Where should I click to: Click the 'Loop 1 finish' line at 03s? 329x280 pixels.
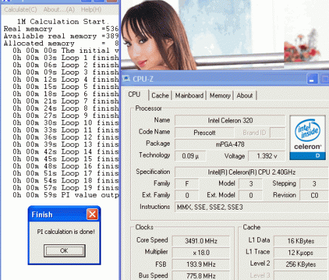pyautogui.click(x=65, y=58)
